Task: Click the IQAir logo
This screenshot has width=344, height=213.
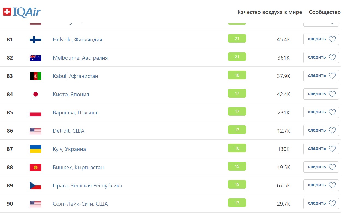Action: tap(22, 12)
